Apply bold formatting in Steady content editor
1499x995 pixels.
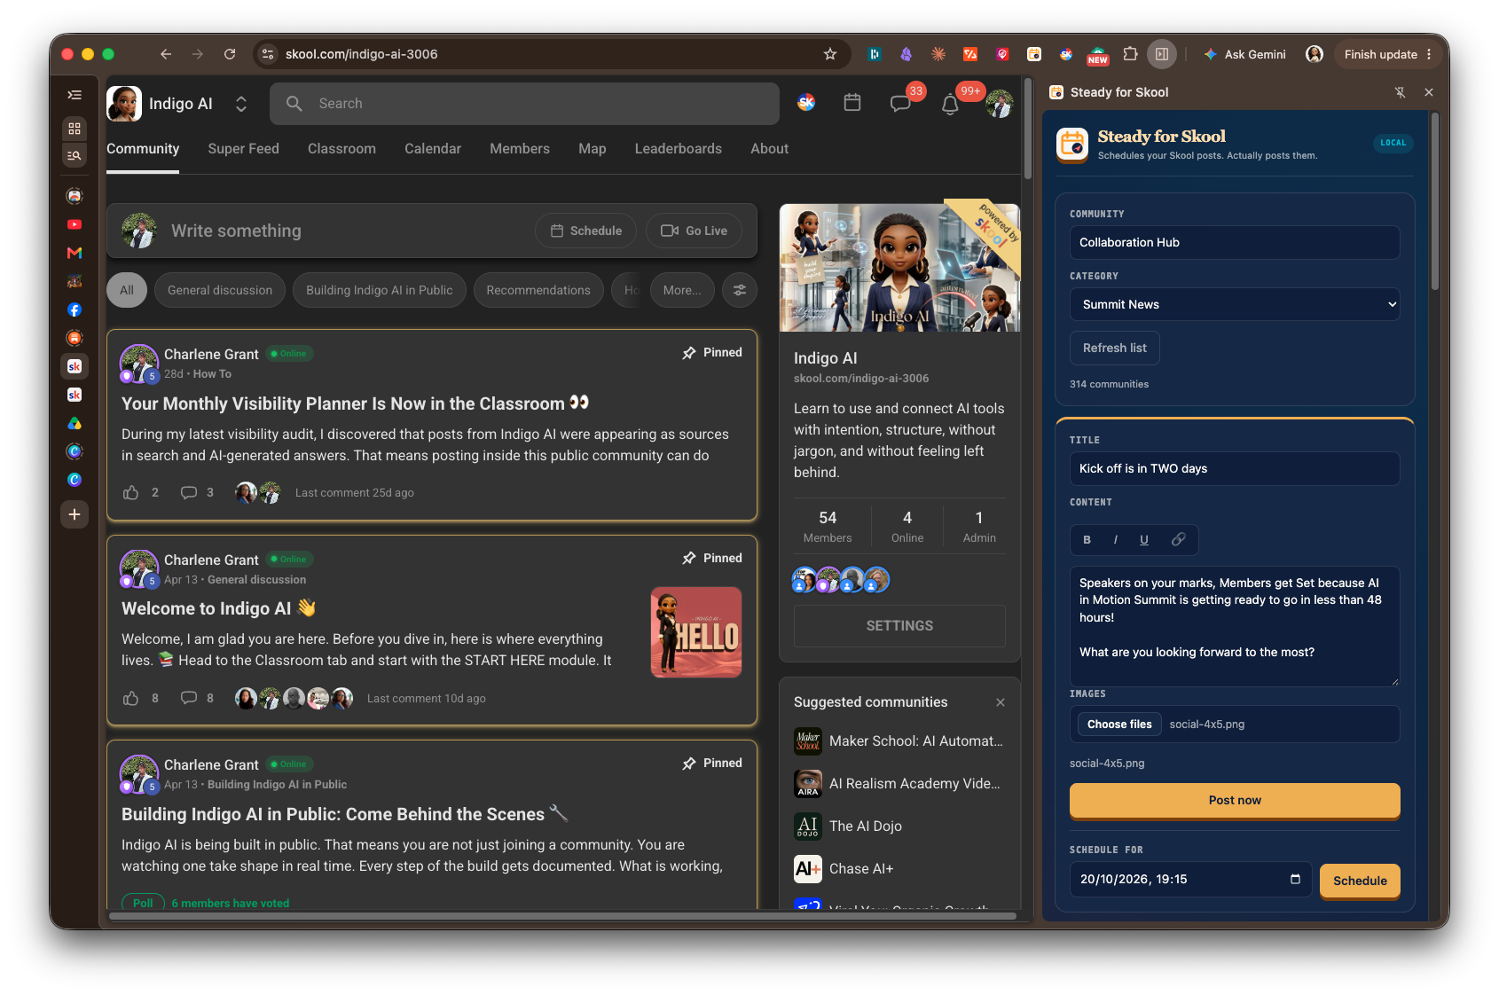[x=1087, y=539]
